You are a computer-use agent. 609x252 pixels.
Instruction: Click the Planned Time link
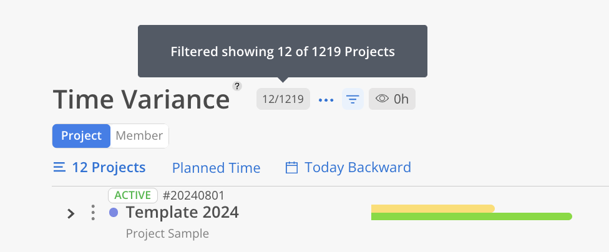click(x=216, y=168)
